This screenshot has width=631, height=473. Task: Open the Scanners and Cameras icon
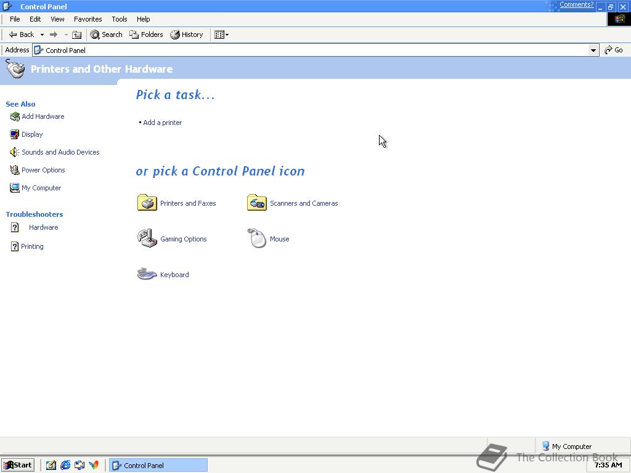pos(257,203)
